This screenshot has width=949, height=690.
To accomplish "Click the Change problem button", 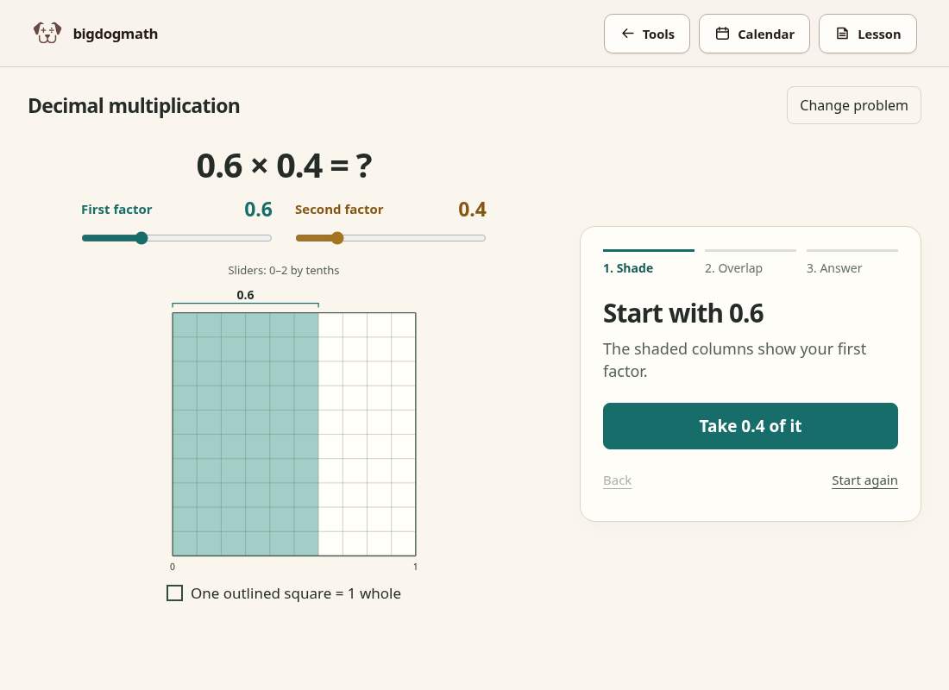I will [853, 105].
